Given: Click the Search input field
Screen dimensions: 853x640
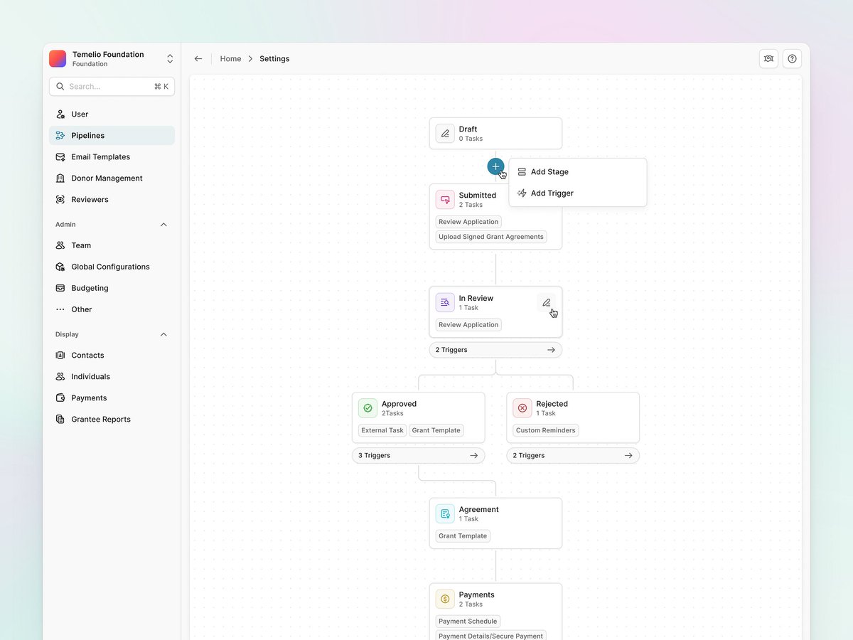Looking at the screenshot, I should click(x=112, y=86).
